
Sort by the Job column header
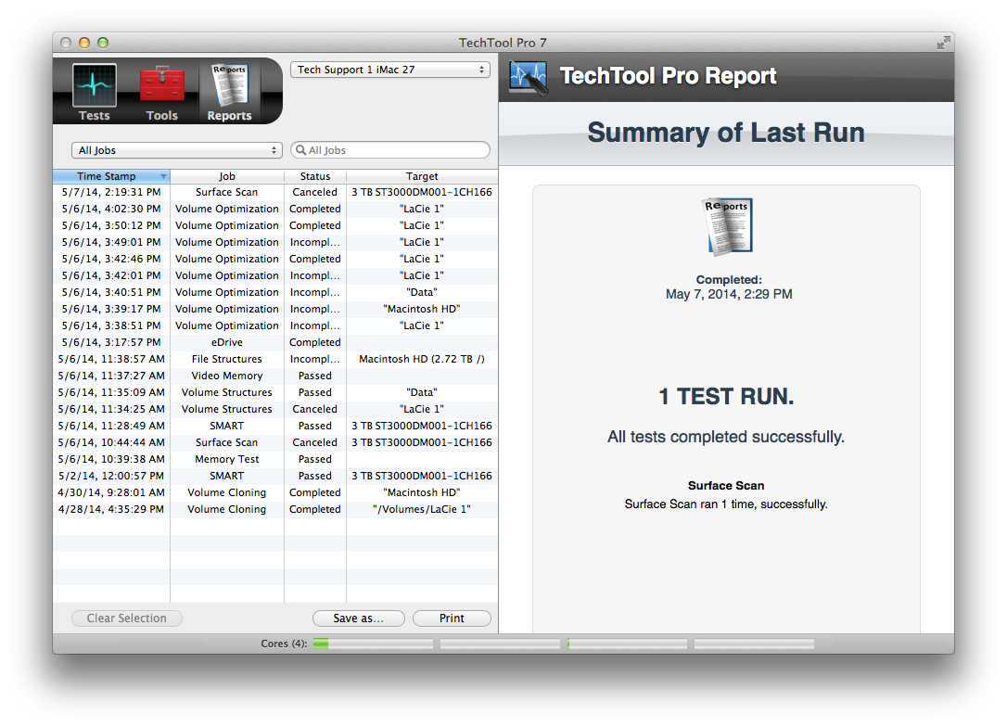pos(226,176)
